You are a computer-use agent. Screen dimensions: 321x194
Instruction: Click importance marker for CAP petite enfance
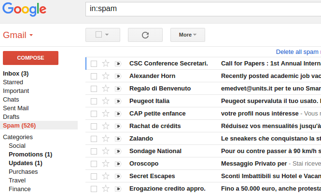[118, 114]
